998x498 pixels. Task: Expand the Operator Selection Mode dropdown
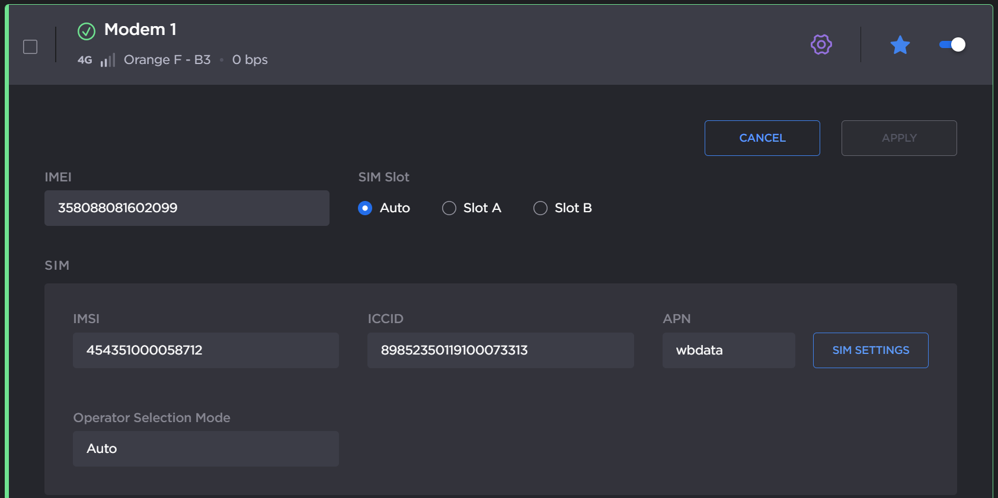[x=206, y=449]
